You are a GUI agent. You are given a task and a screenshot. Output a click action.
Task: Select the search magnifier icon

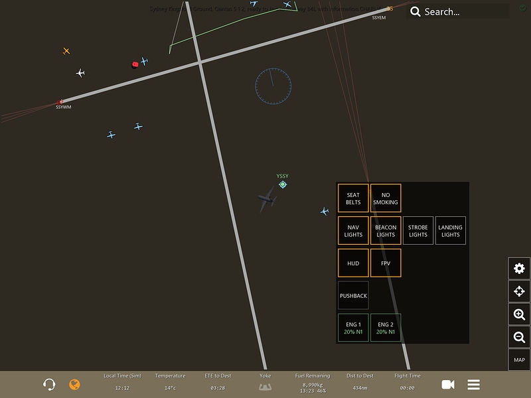click(416, 11)
